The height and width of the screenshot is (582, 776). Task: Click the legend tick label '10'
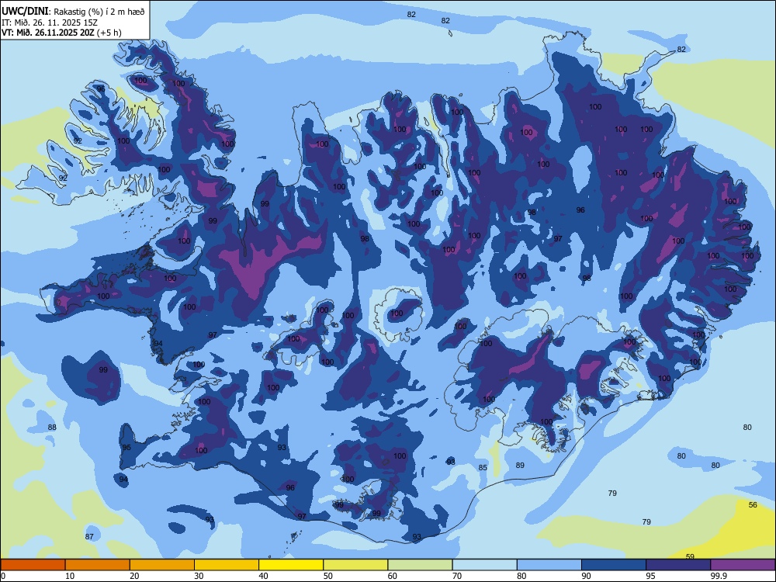coord(70,576)
